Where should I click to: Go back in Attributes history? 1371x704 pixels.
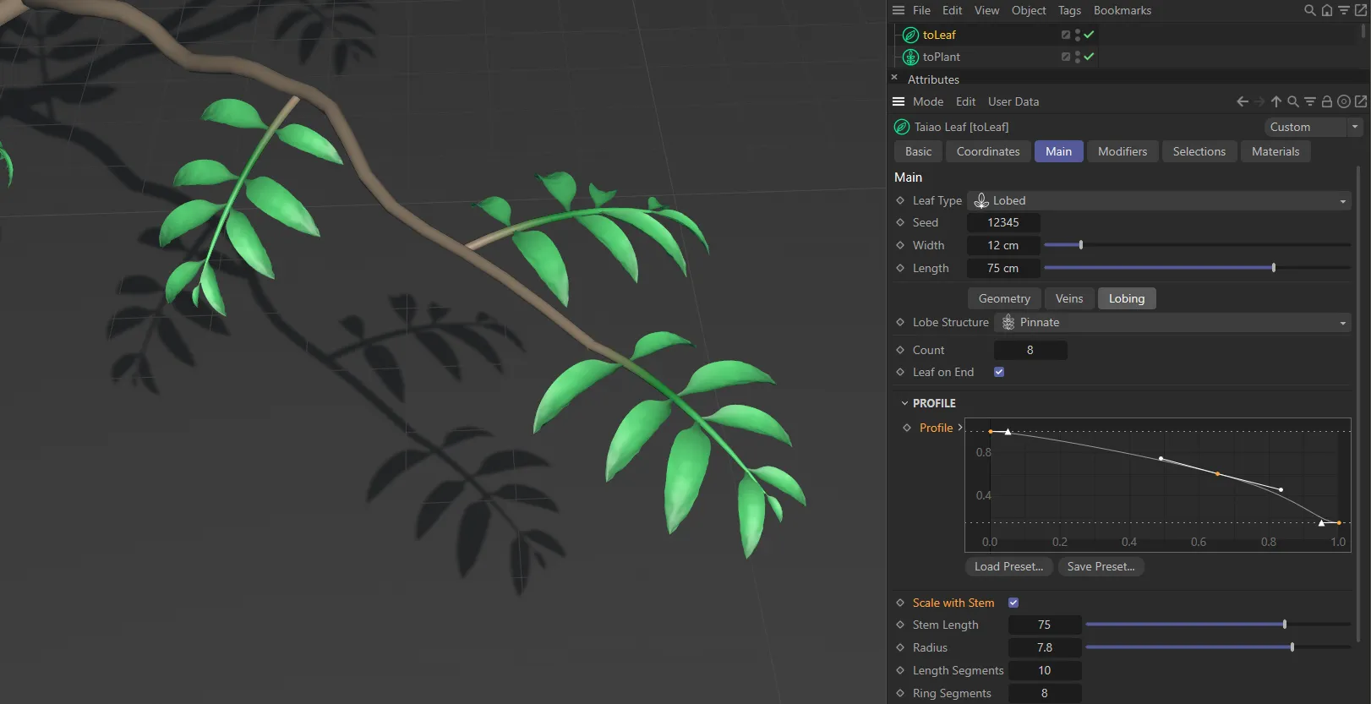(x=1243, y=101)
